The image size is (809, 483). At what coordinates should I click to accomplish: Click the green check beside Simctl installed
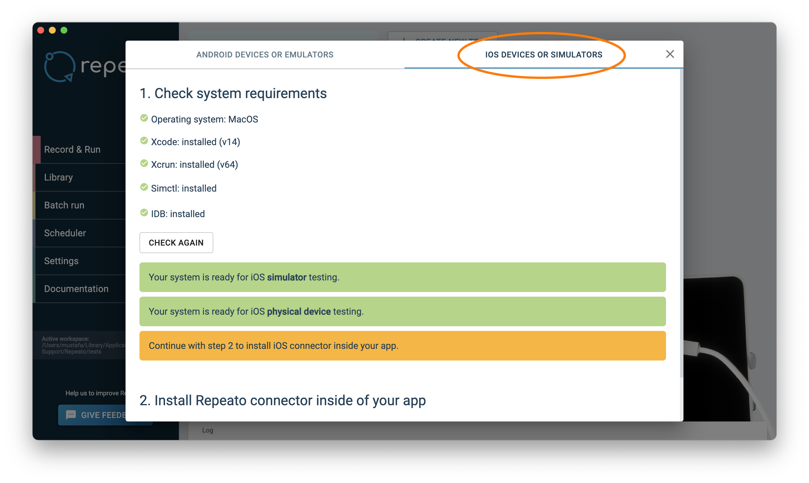coord(144,187)
